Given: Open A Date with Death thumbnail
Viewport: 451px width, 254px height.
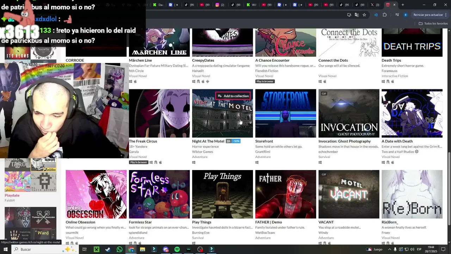Looking at the screenshot, I should click(x=412, y=113).
